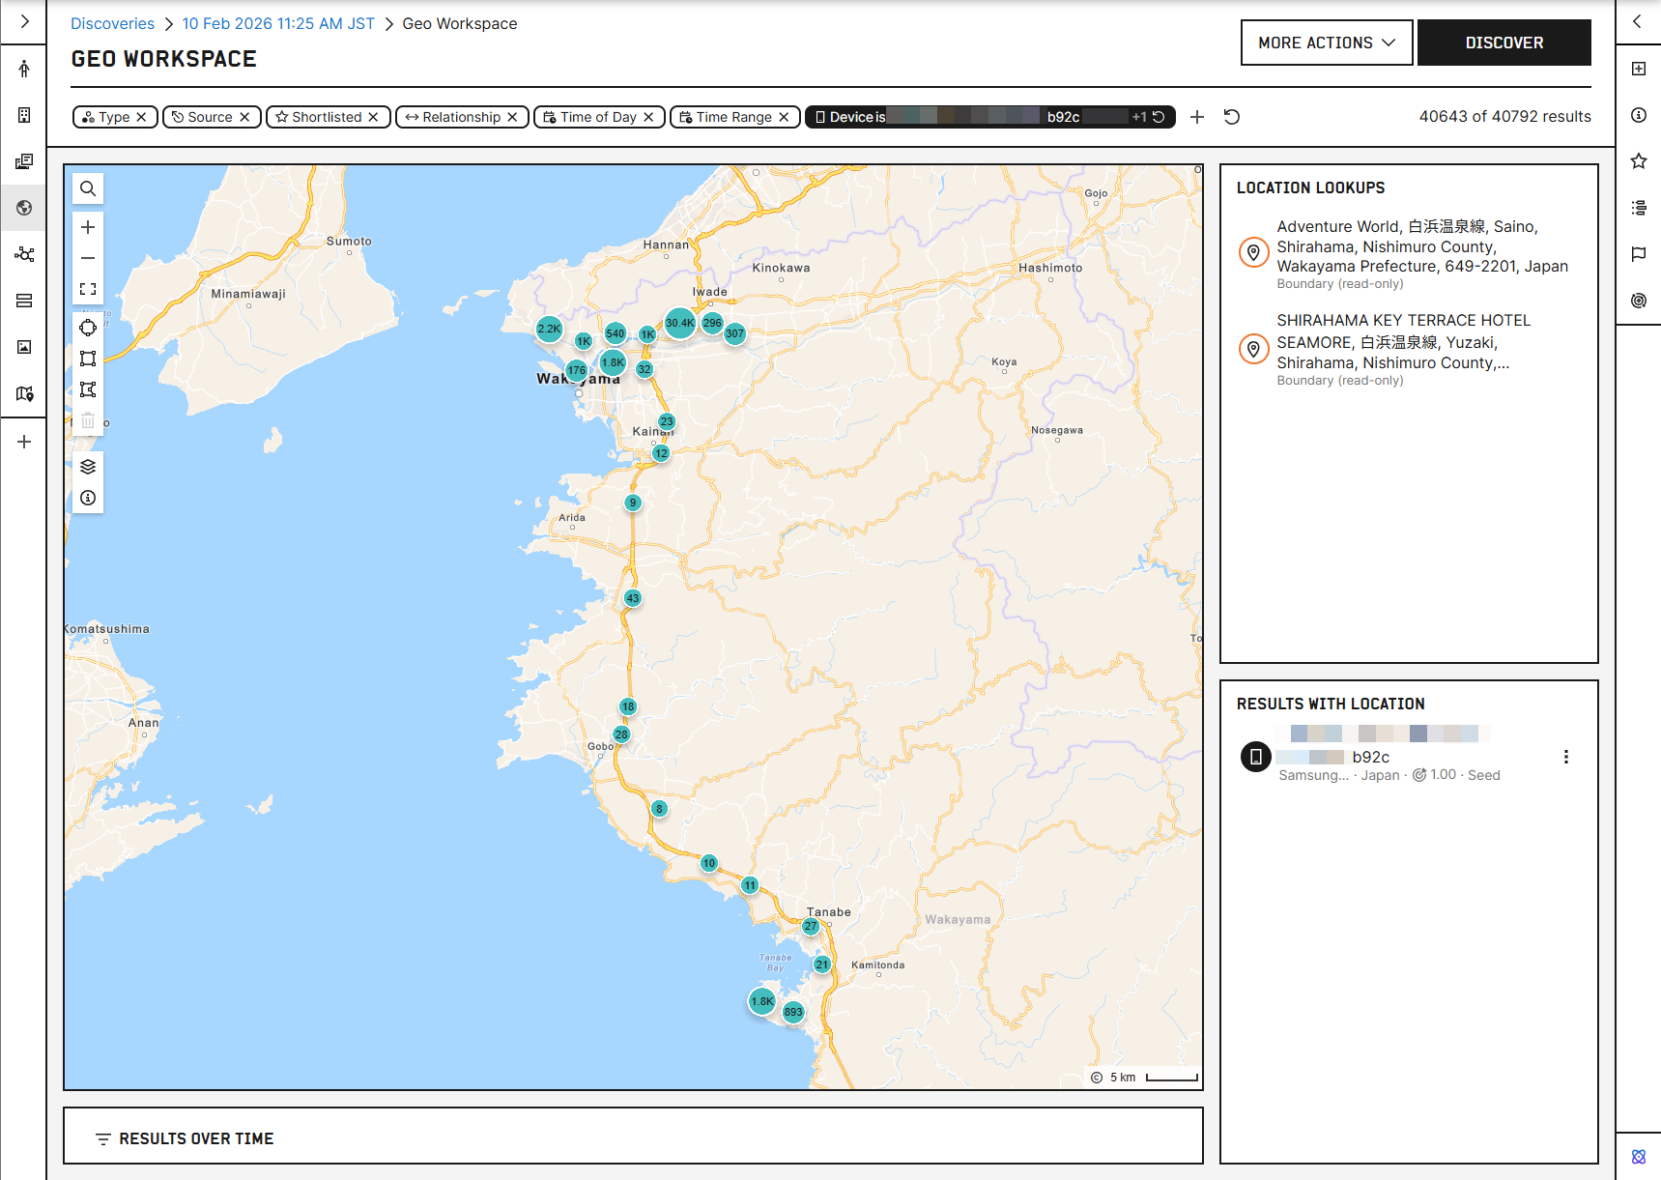The width and height of the screenshot is (1661, 1180).
Task: Click the map search magnifier icon
Action: click(x=88, y=189)
